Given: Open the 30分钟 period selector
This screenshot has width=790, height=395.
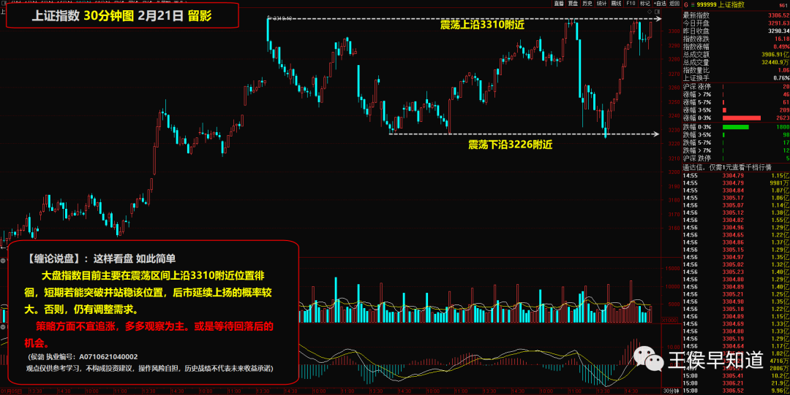Looking at the screenshot, I should click(x=670, y=391).
